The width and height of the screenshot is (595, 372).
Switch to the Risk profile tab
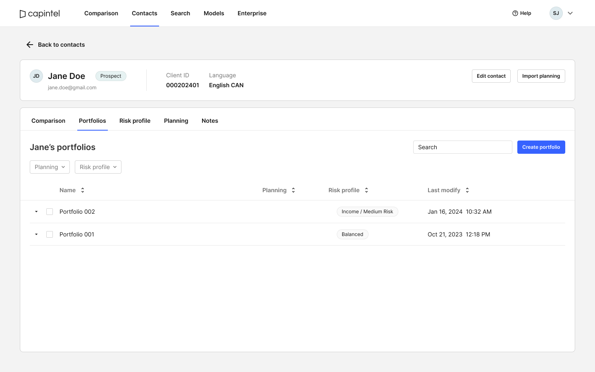(x=135, y=121)
